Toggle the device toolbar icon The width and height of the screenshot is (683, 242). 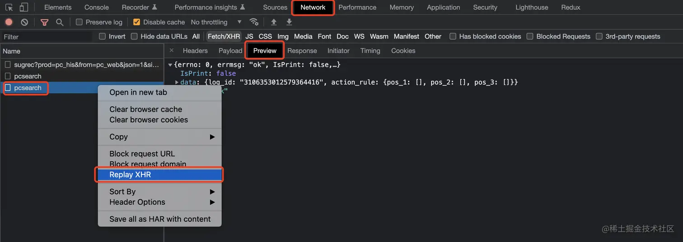(x=23, y=7)
